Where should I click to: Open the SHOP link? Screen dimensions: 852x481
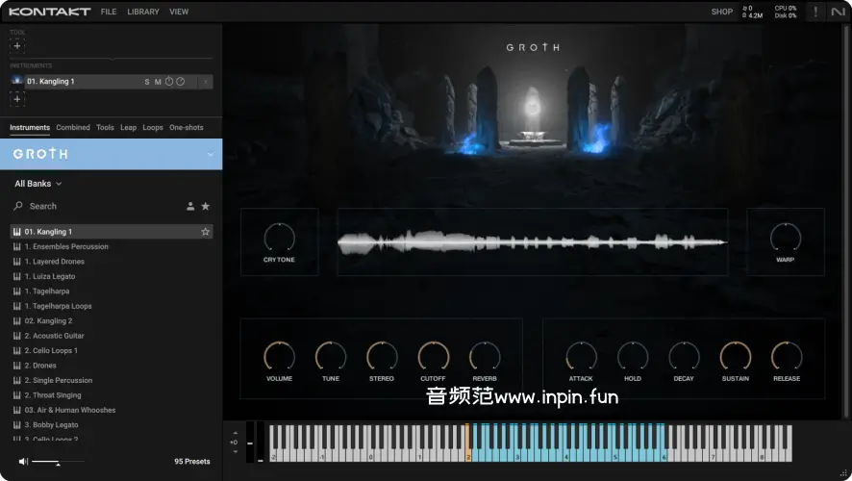point(721,12)
